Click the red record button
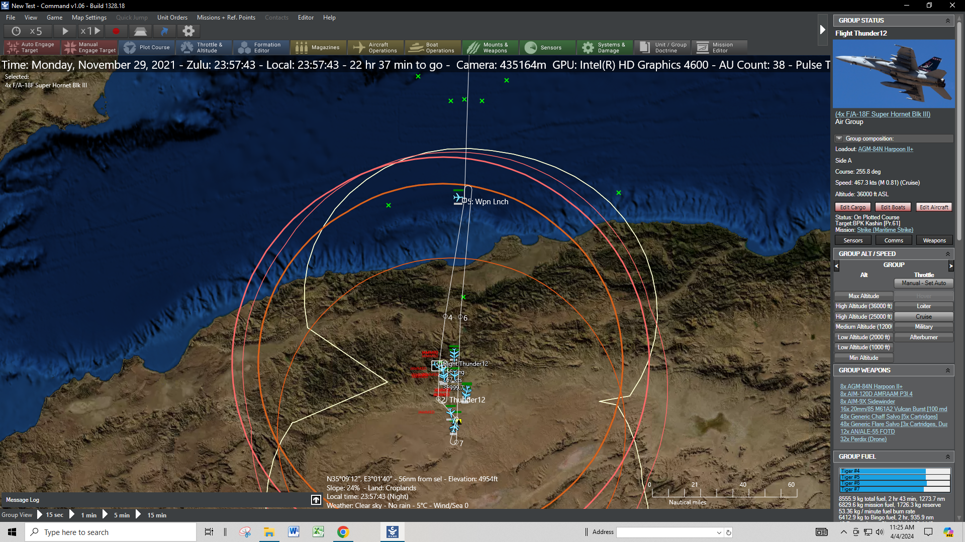The width and height of the screenshot is (965, 542). 116,31
